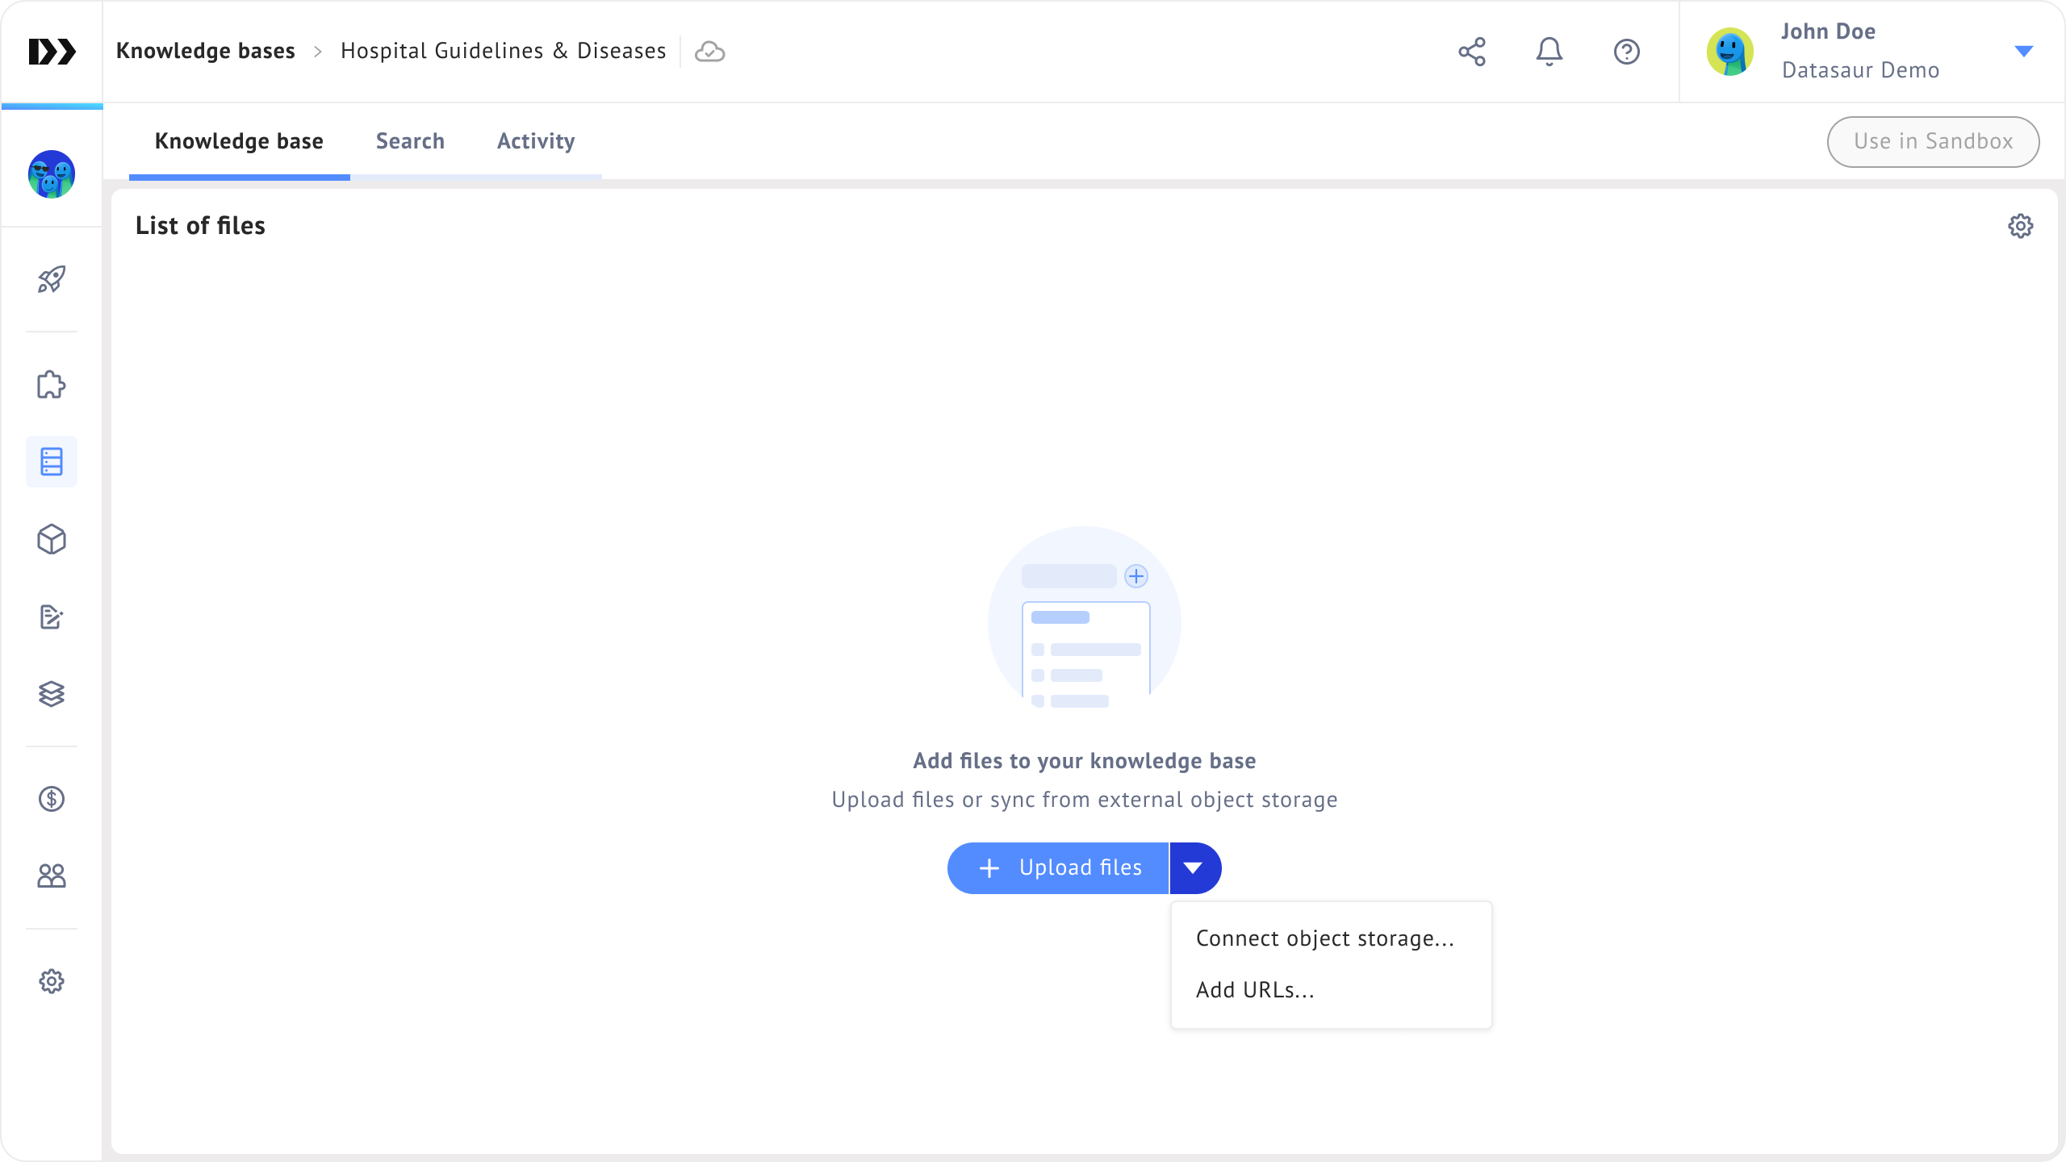Open the dollar billing icon
The width and height of the screenshot is (2066, 1162).
point(52,799)
